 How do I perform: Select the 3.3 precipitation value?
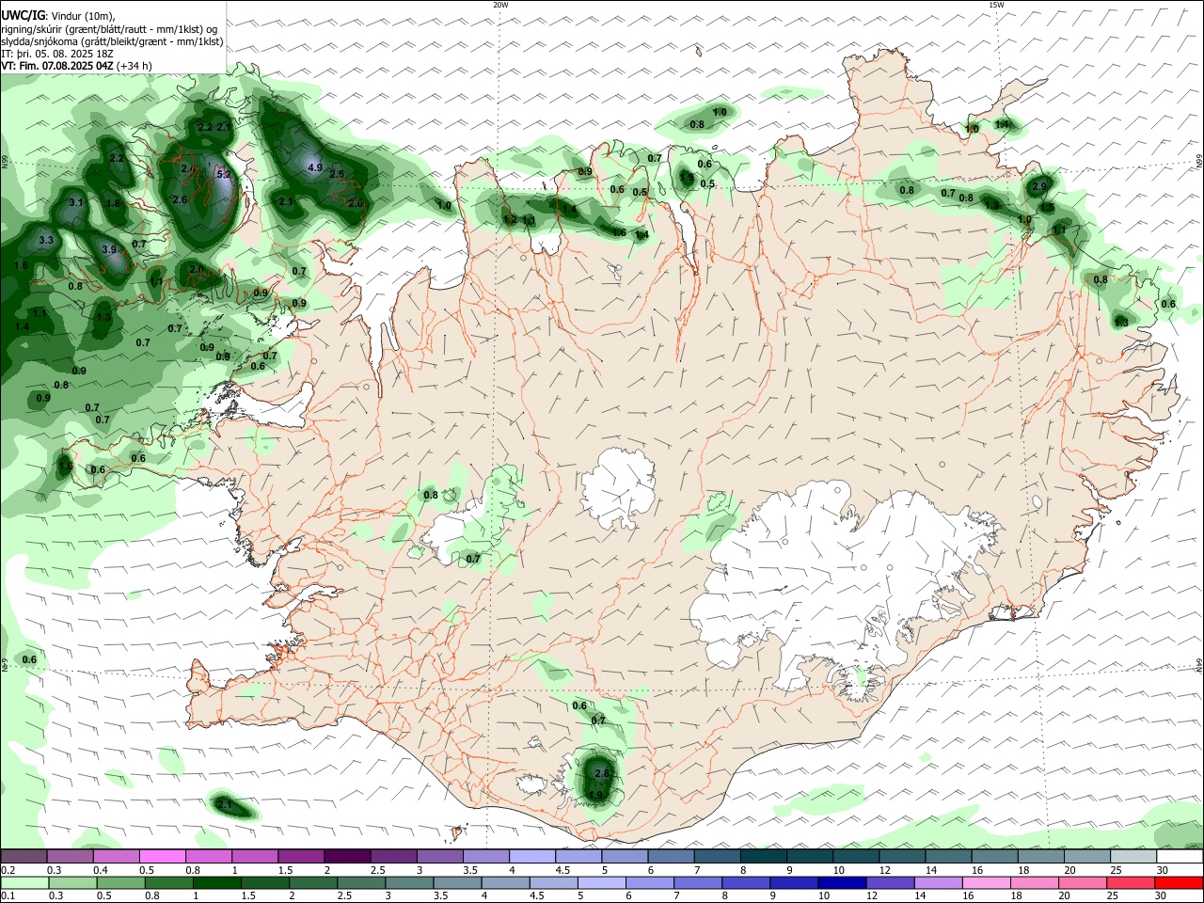[45, 241]
